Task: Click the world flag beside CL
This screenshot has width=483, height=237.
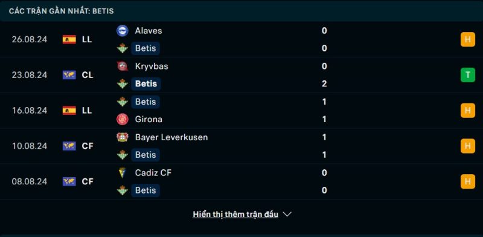Action: [x=69, y=75]
